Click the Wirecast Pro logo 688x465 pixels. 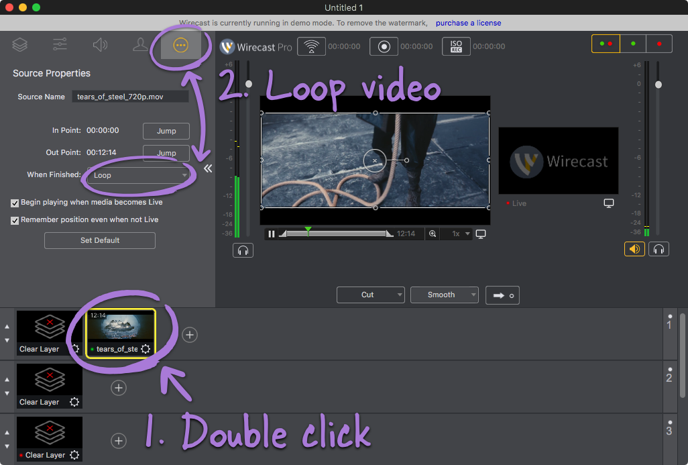255,46
